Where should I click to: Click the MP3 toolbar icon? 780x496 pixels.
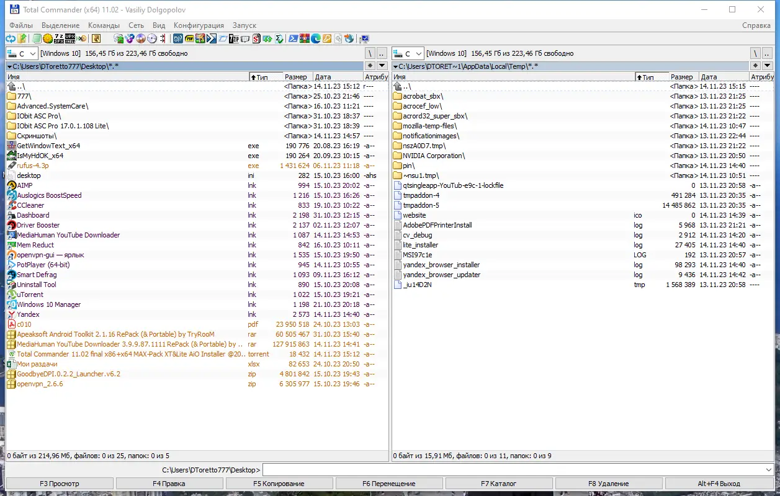tap(178, 38)
